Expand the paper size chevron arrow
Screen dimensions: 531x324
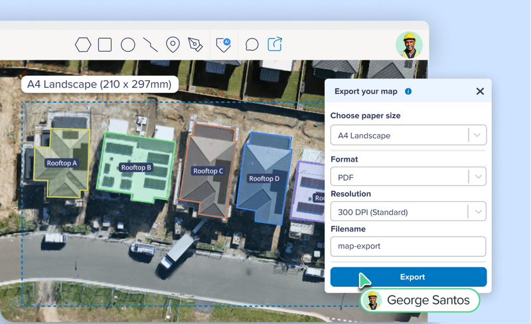pos(477,135)
